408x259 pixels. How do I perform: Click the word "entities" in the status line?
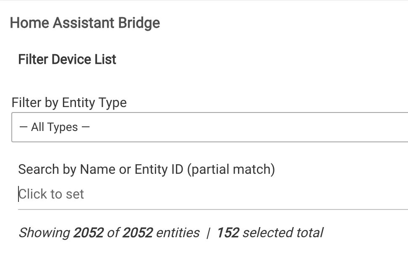click(x=178, y=233)
